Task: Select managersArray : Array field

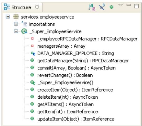Action: (61, 46)
